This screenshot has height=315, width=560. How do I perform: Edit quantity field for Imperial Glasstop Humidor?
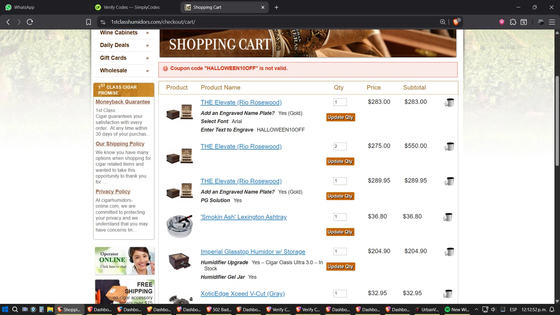[340, 252]
